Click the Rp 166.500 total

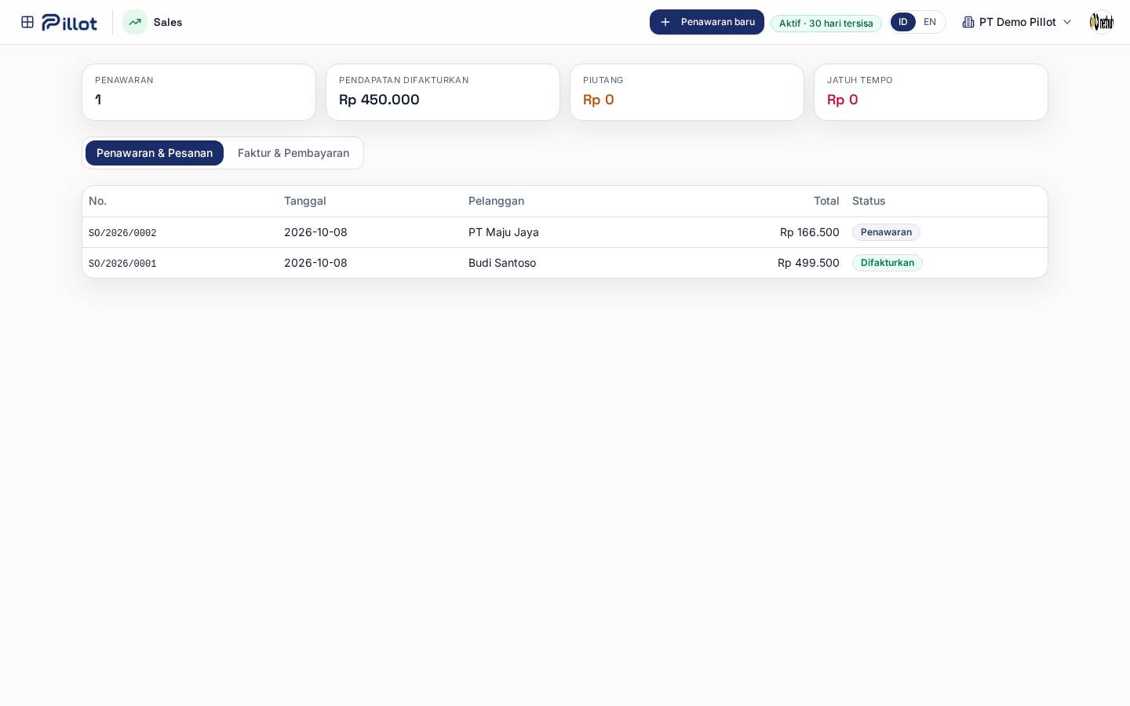(x=810, y=232)
